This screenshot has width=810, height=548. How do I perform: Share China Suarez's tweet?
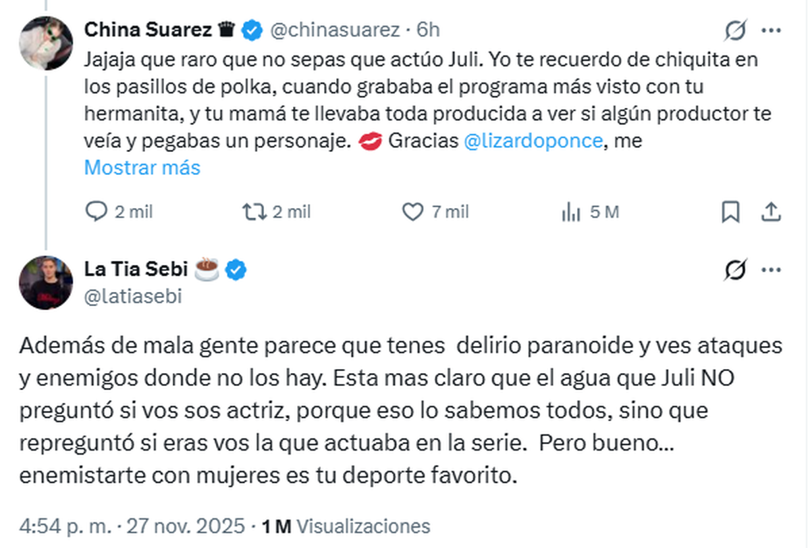[772, 211]
